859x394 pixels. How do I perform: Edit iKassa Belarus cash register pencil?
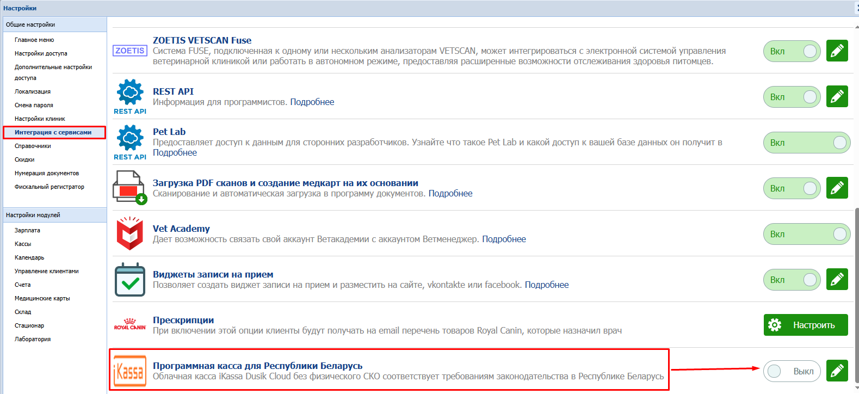(837, 371)
